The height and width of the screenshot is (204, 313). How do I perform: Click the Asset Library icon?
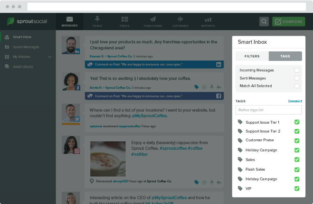(7, 66)
